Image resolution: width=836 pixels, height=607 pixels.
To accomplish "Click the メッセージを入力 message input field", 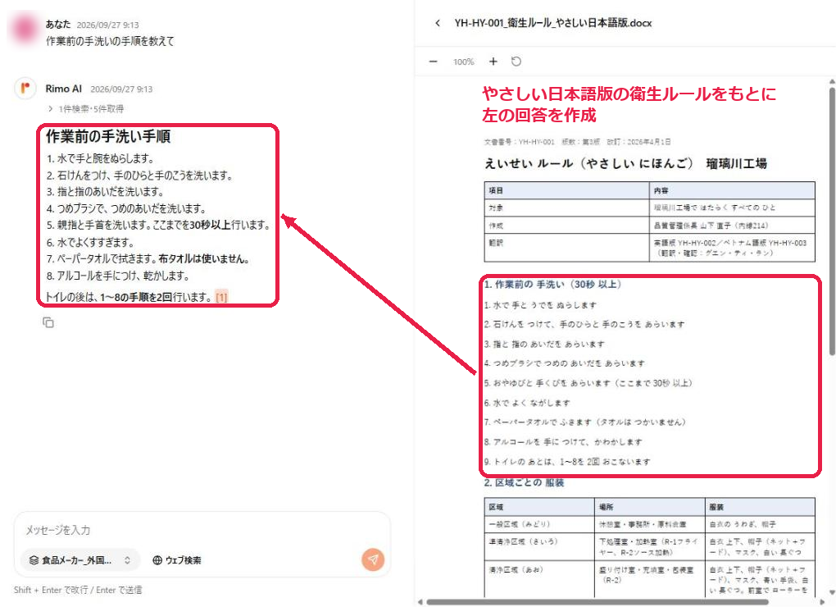I will click(202, 530).
